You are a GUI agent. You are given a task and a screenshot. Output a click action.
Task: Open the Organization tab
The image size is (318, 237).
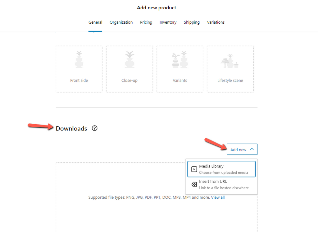(121, 22)
